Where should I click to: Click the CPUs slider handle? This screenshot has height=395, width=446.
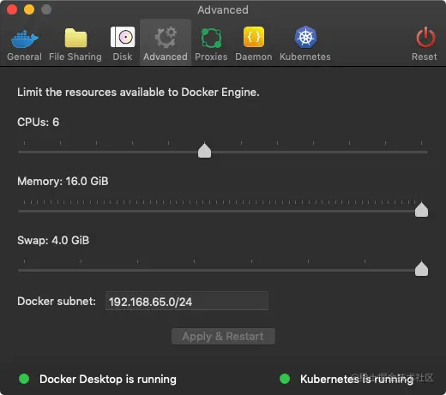pos(204,150)
